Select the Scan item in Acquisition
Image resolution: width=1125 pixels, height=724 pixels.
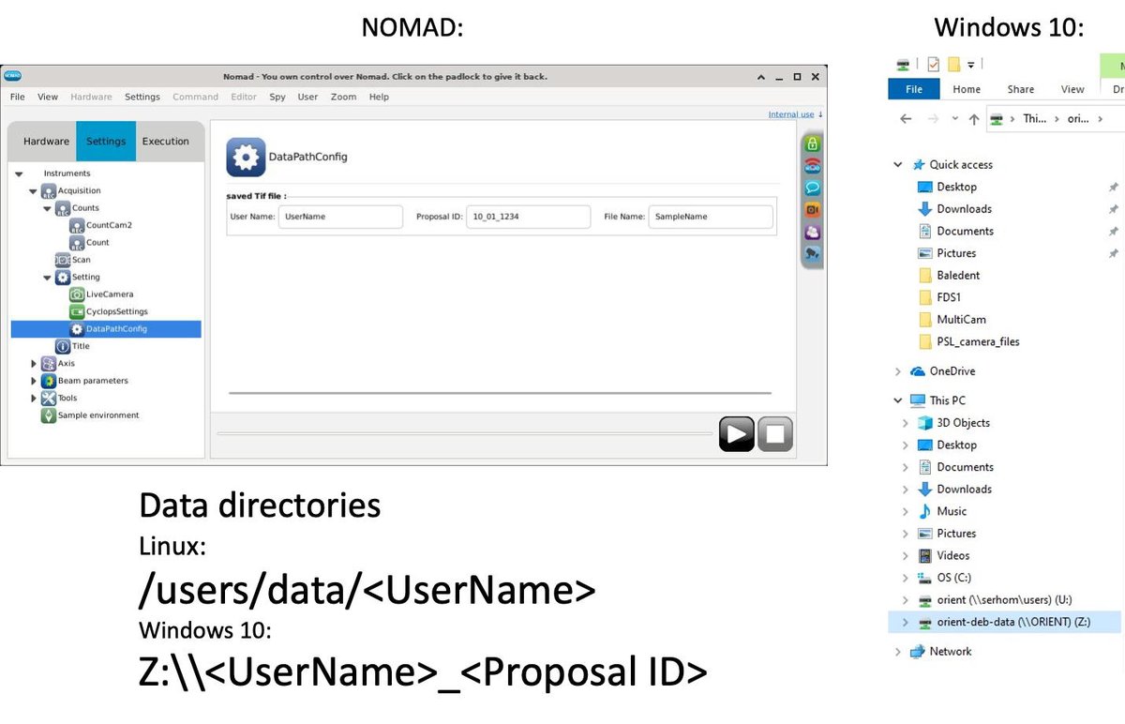pos(81,260)
